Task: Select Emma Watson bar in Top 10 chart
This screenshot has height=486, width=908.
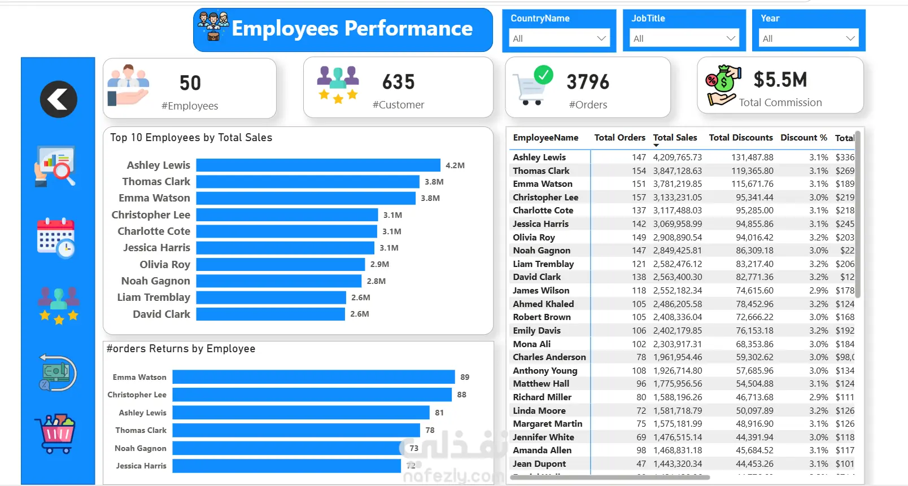Action: point(306,198)
